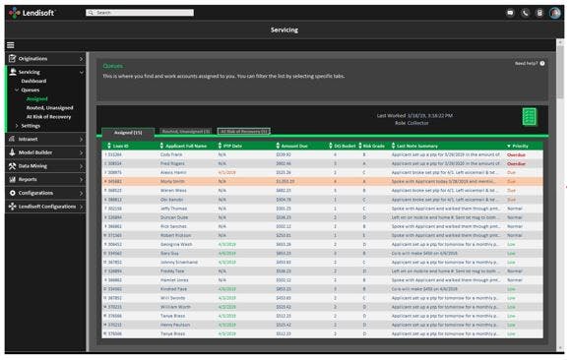
Task: Click the green checklist icon
Action: (529, 117)
